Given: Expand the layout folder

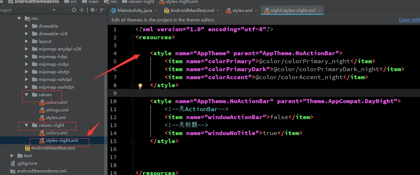Looking at the screenshot, I should 27,41.
